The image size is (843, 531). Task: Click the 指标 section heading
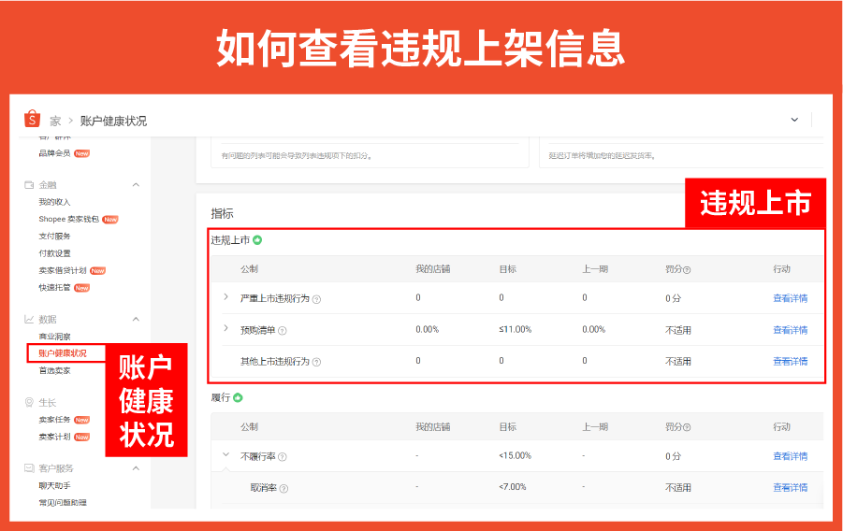pos(222,213)
